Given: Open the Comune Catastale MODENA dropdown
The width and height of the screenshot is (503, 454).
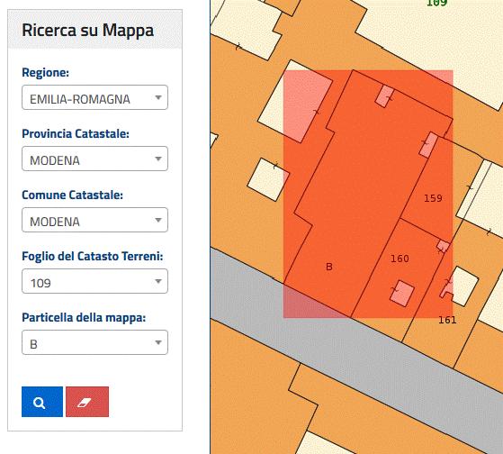Looking at the screenshot, I should (94, 220).
